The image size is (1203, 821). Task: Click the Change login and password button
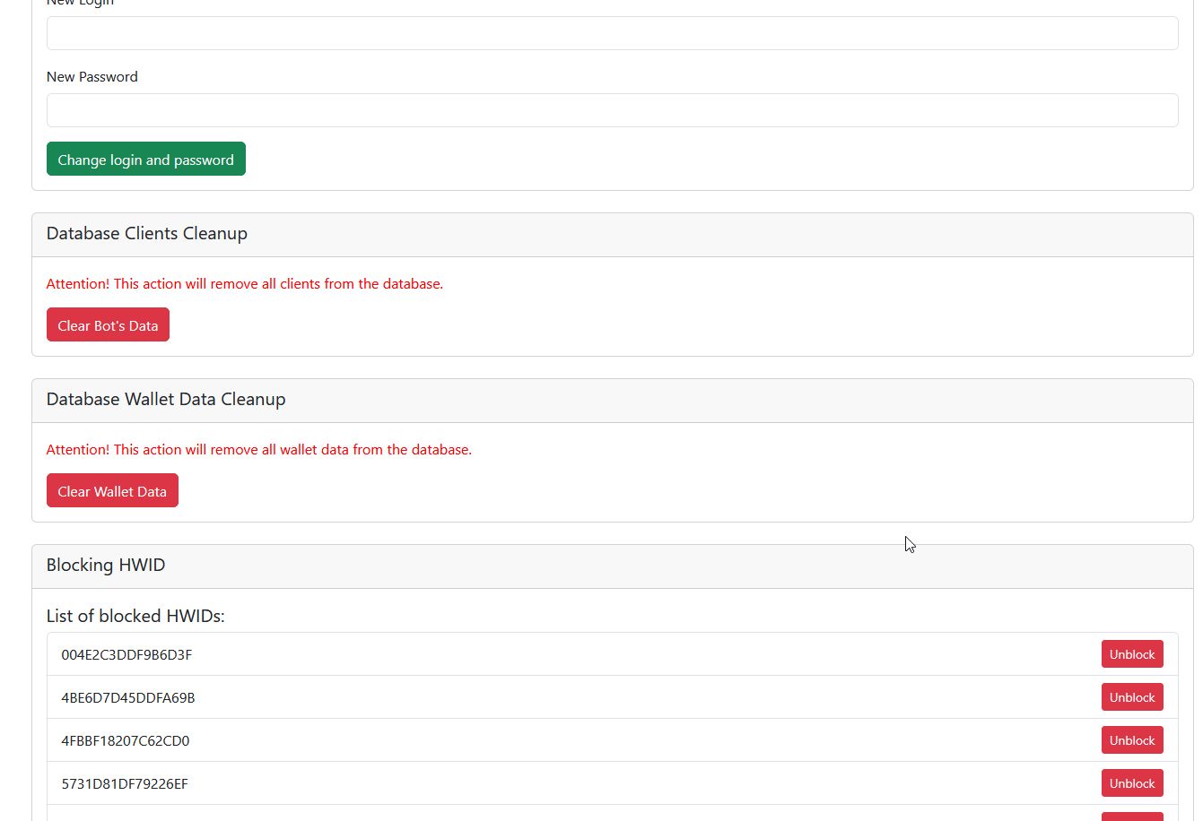point(146,160)
